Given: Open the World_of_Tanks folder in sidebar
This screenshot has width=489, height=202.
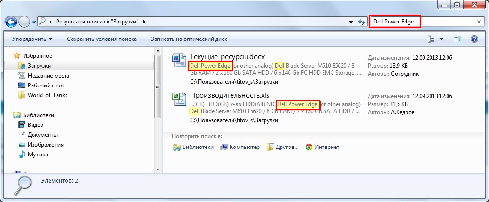Looking at the screenshot, I should [x=47, y=95].
